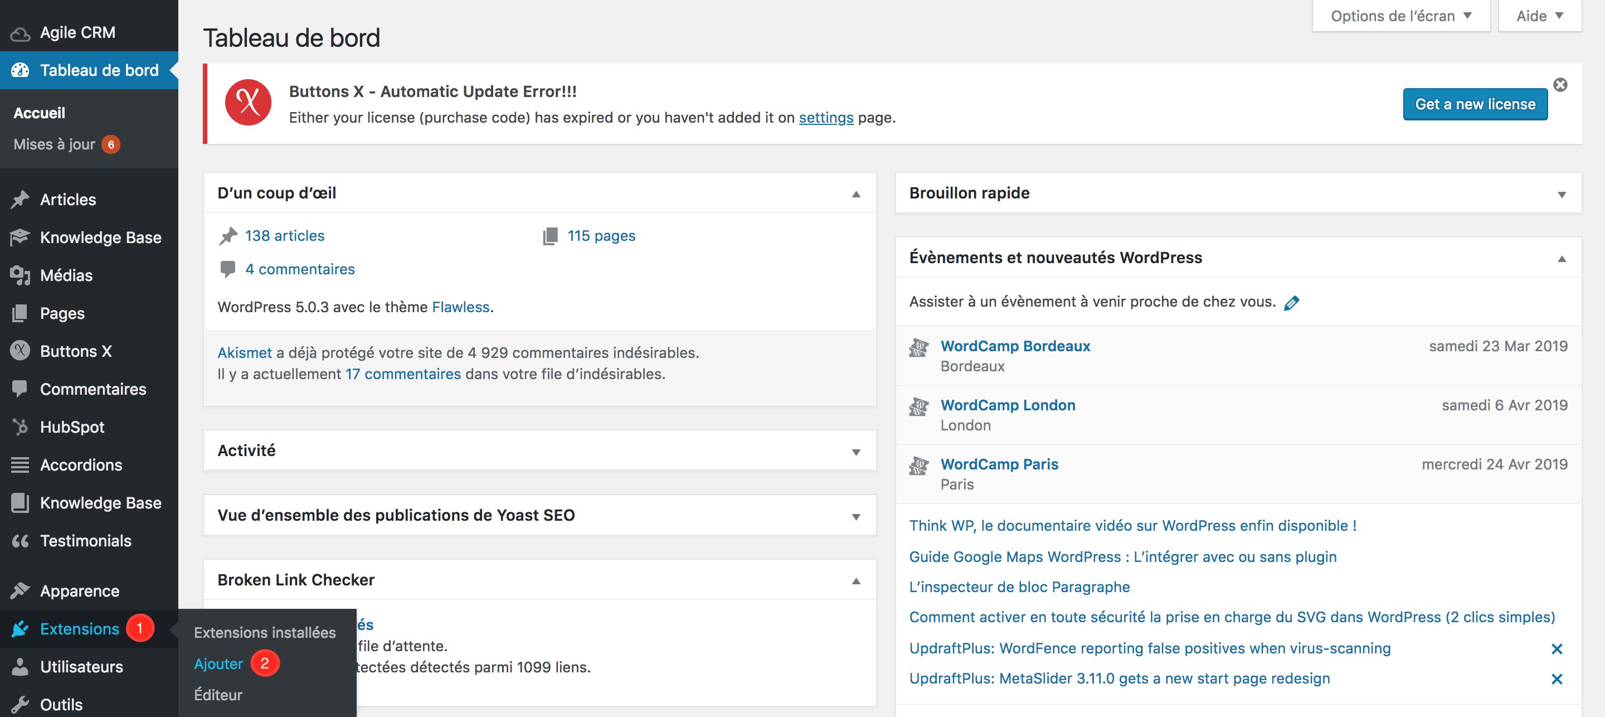
Task: Open Éditeur in the Extensions submenu
Action: point(218,695)
